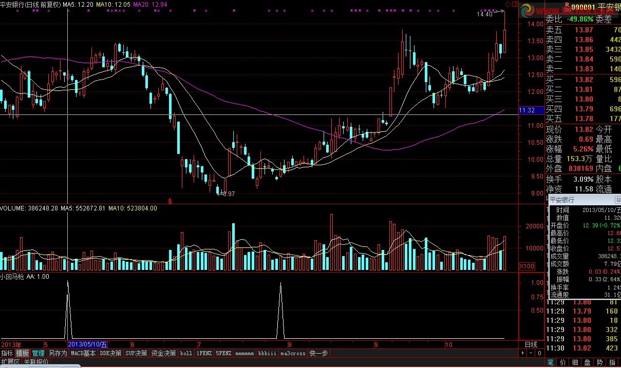Click the MA10: 12.05 legend text

pyautogui.click(x=112, y=4)
